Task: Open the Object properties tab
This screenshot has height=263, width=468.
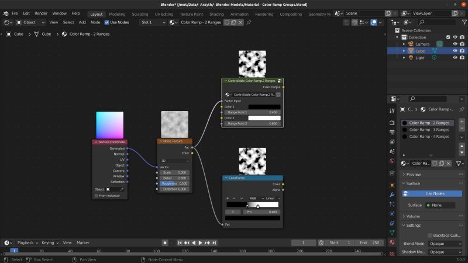Action: pos(392,185)
